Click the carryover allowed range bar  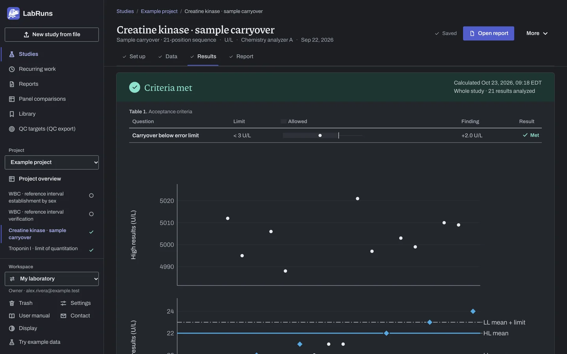311,135
